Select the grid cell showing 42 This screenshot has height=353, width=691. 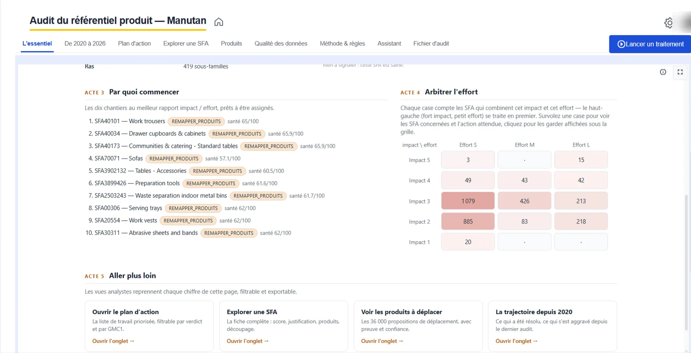[581, 181]
